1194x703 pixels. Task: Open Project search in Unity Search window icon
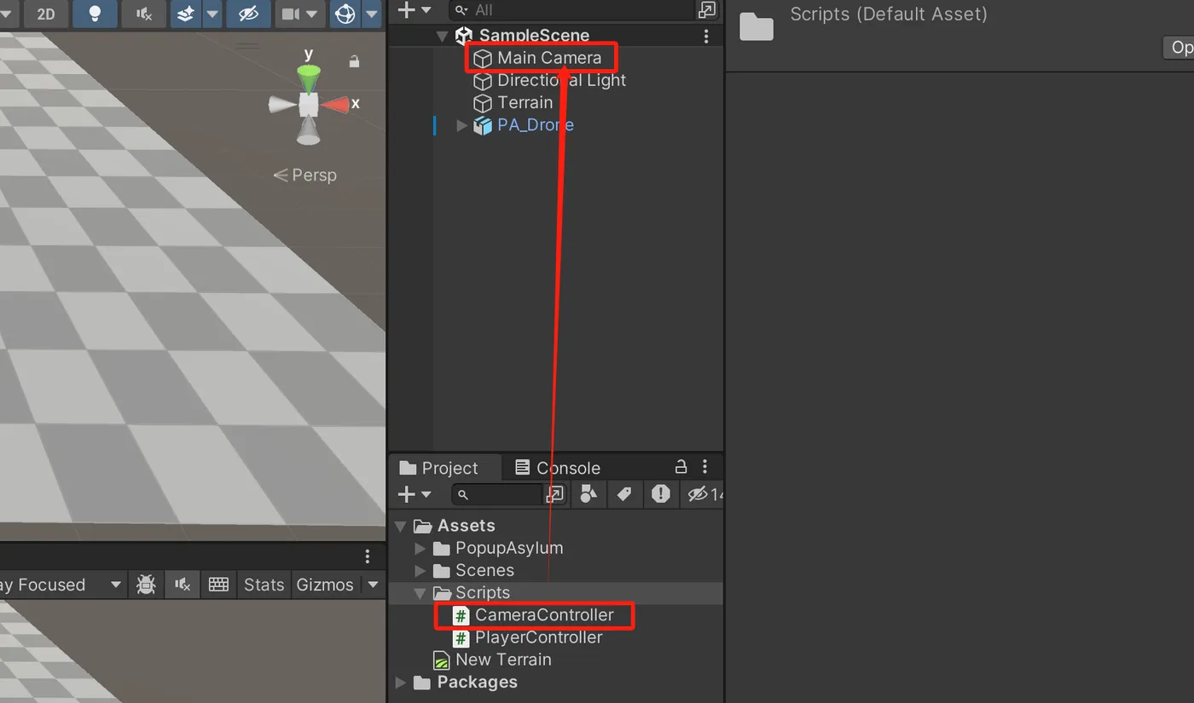tap(554, 494)
